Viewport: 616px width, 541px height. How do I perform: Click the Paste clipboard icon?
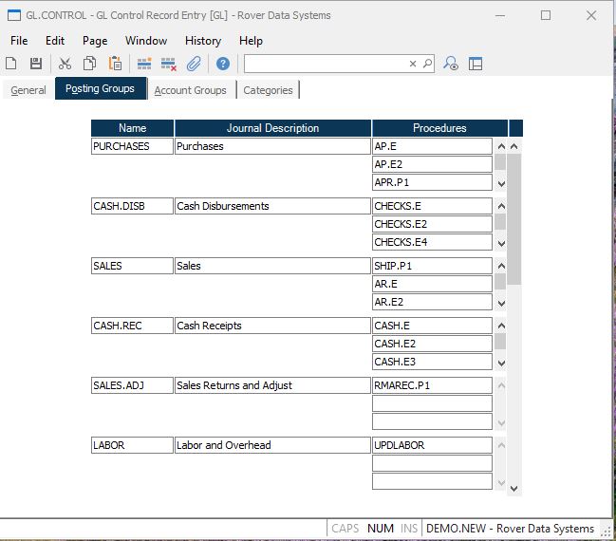point(115,64)
